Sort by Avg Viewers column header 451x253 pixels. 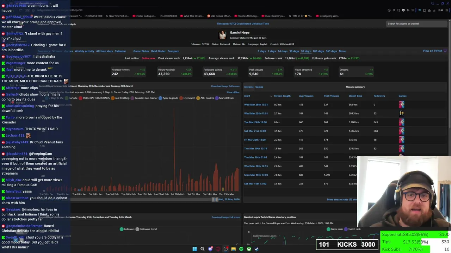[x=306, y=96]
